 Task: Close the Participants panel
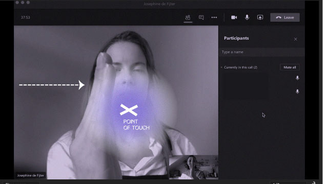pos(295,39)
